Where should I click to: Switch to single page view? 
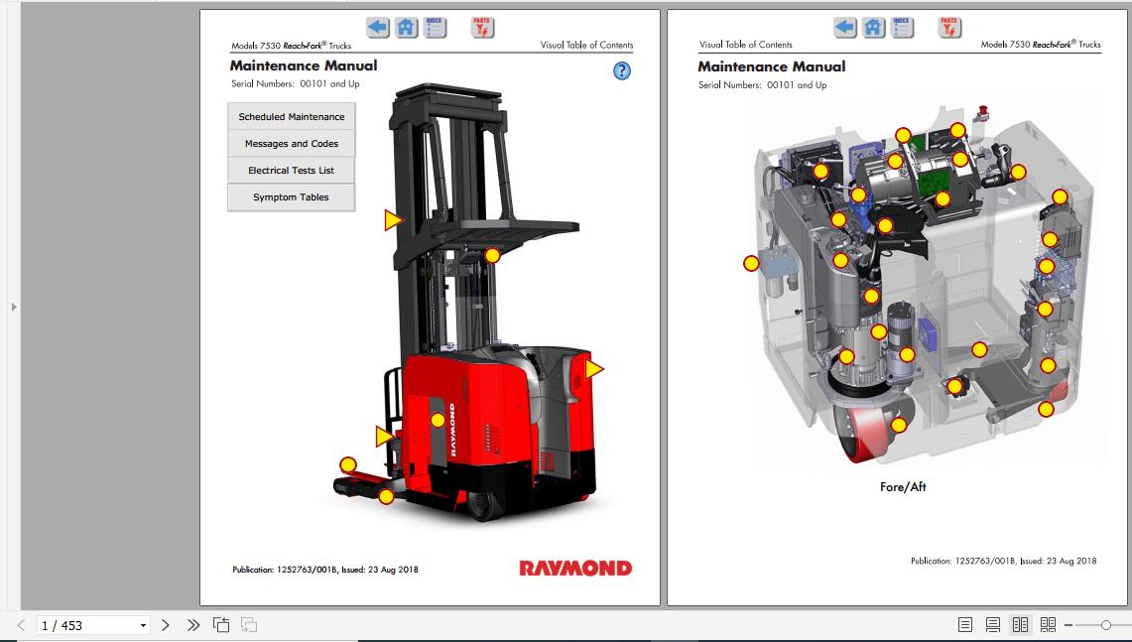pos(965,625)
